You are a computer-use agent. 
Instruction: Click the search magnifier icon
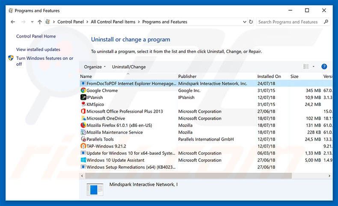pyautogui.click(x=326, y=22)
